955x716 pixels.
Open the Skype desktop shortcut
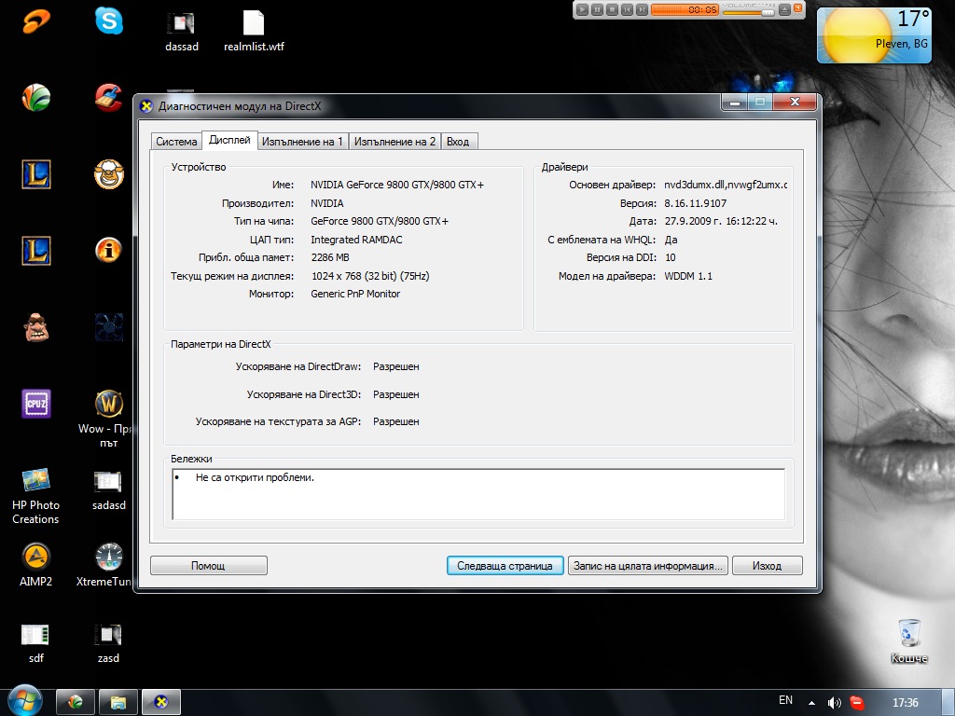pyautogui.click(x=109, y=21)
